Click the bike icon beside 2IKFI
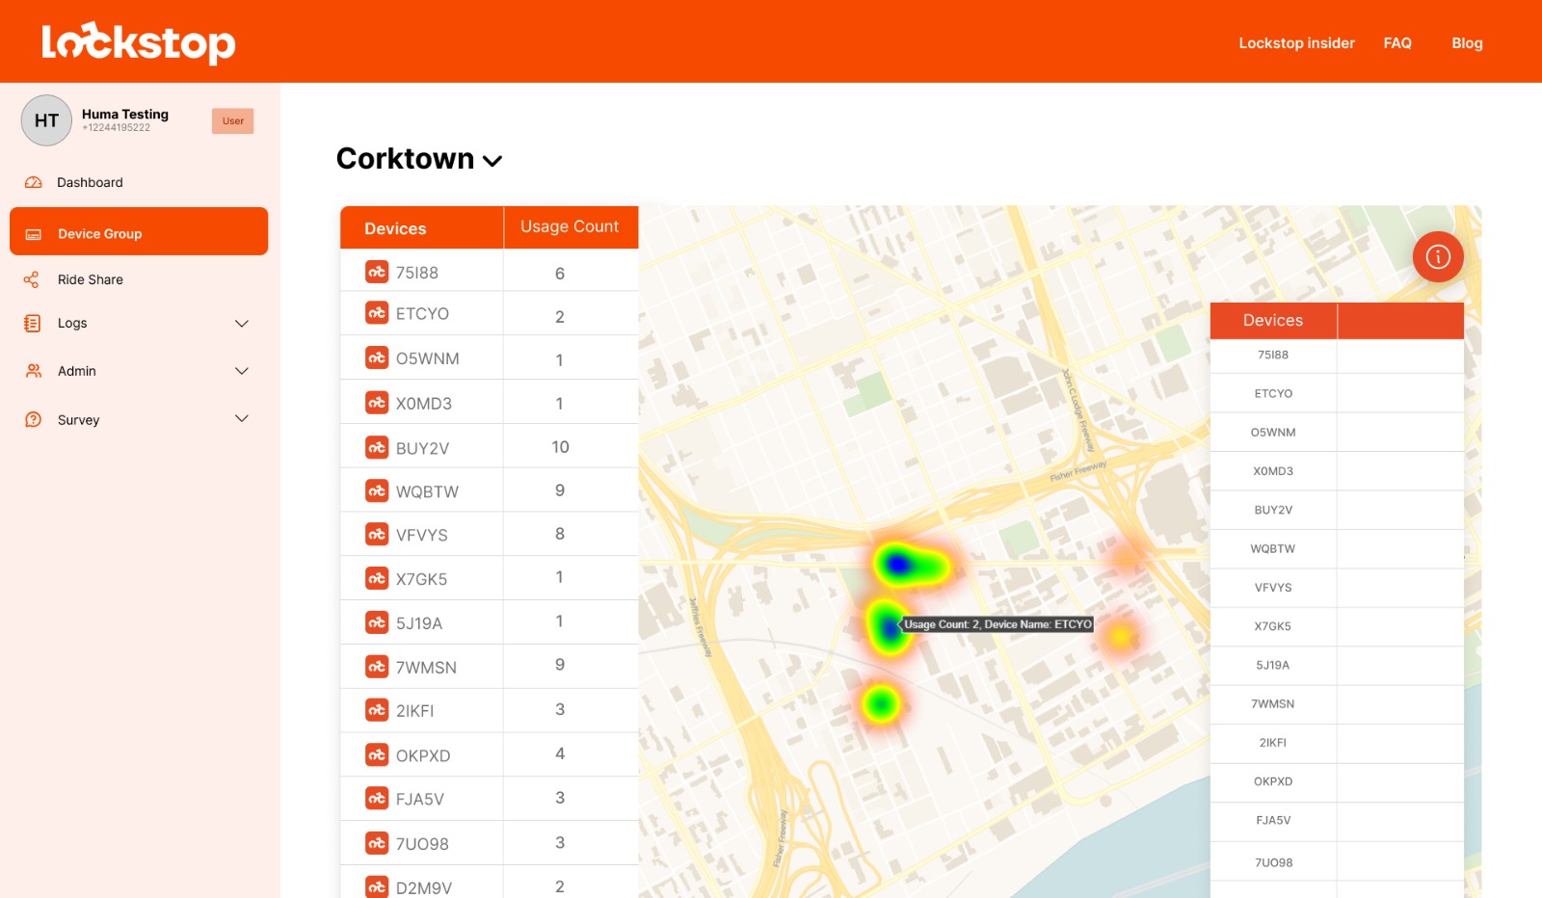Screen dimensions: 1542x898 click(377, 710)
